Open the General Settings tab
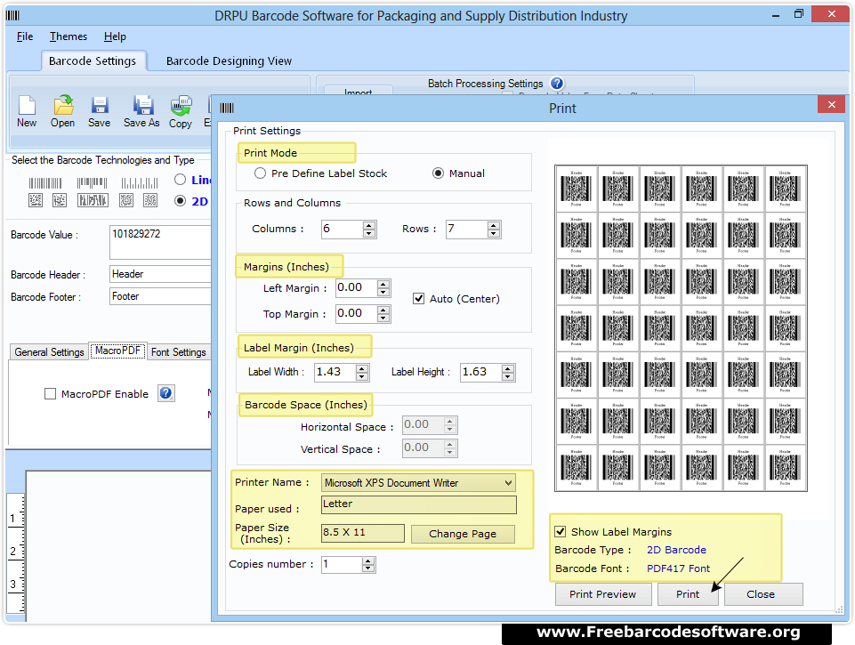Image resolution: width=855 pixels, height=645 pixels. (49, 352)
